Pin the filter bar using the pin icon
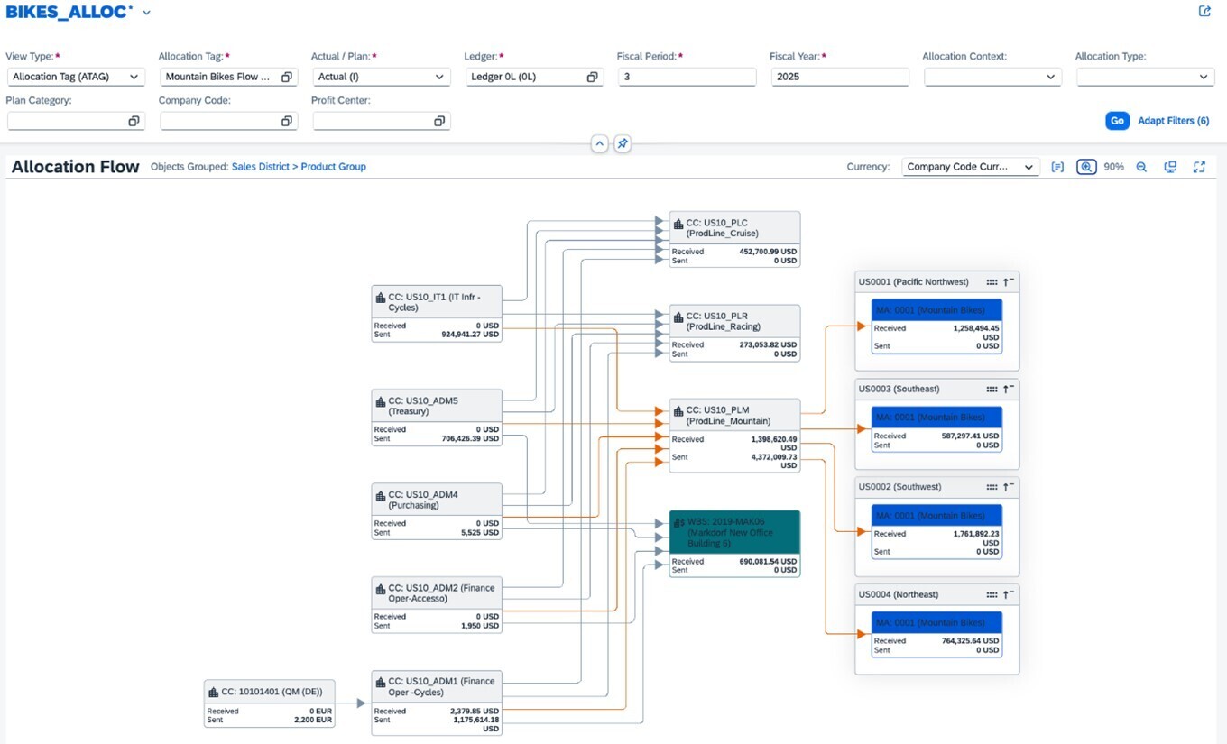 [622, 143]
